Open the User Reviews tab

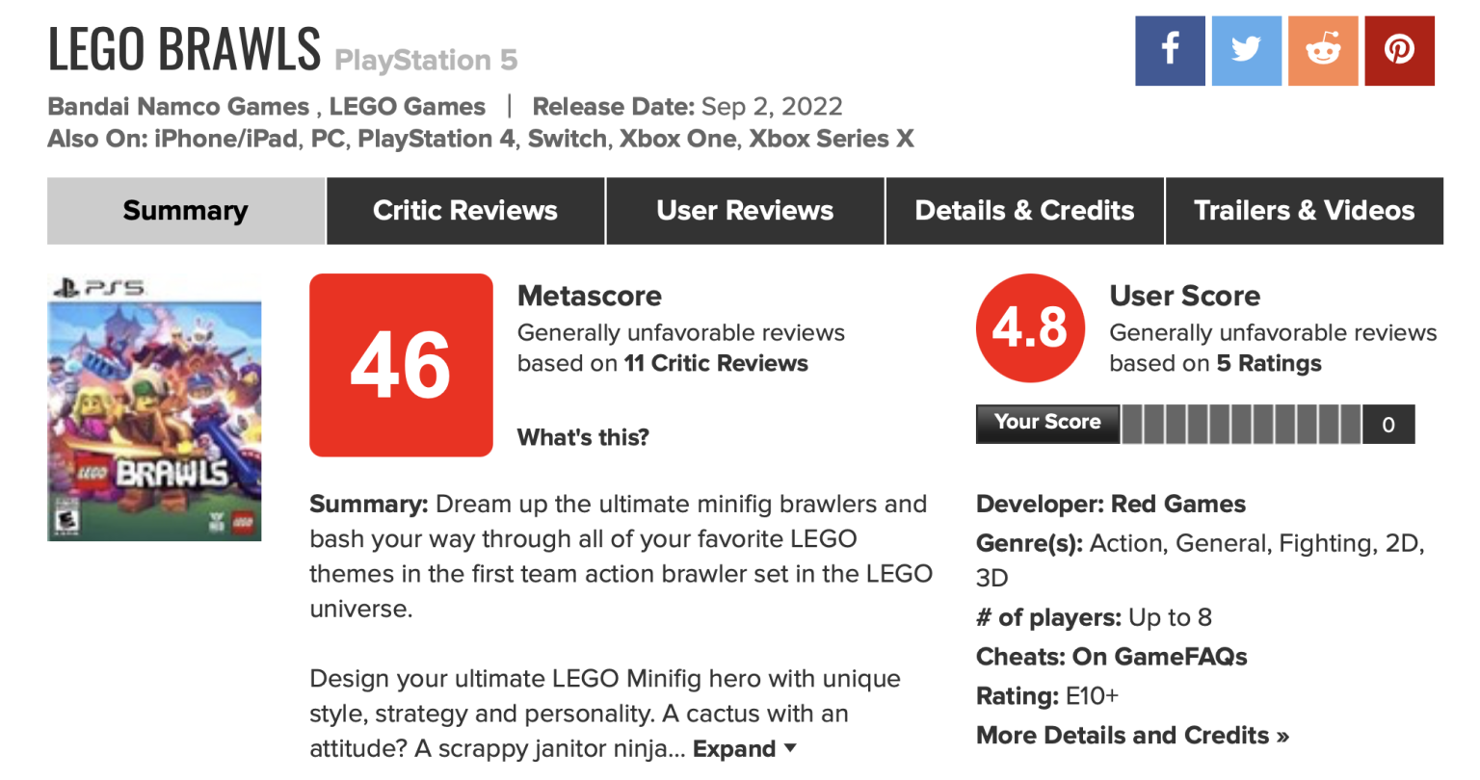click(x=744, y=210)
